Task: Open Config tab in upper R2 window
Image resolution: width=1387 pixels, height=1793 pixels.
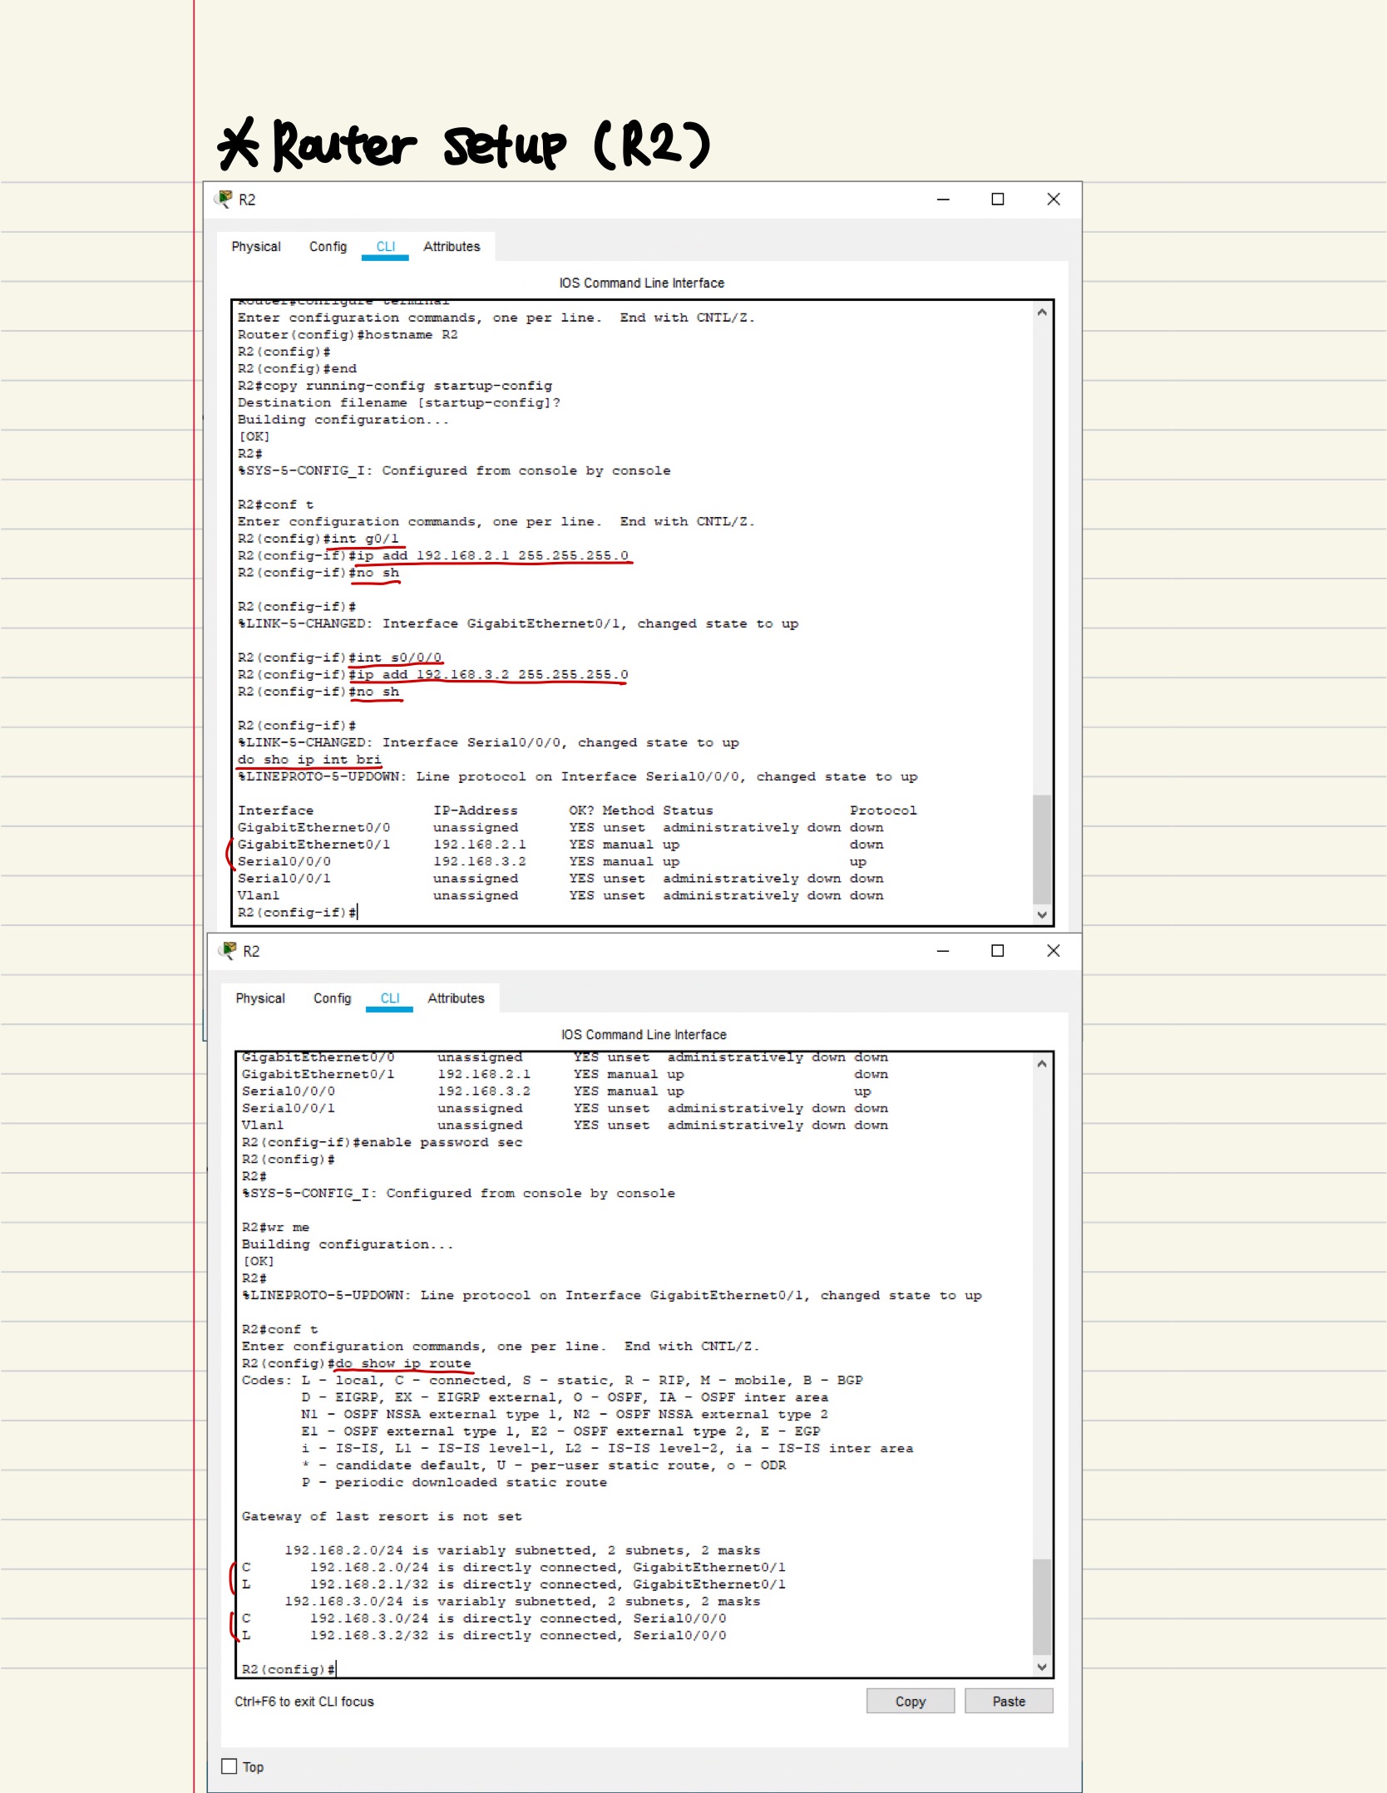Action: (x=328, y=247)
